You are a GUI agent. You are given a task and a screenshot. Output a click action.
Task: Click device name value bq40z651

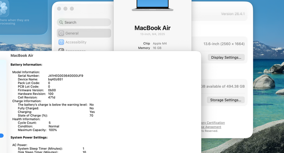coord(55,79)
